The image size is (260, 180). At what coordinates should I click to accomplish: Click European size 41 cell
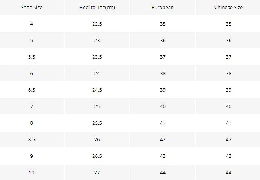(163, 123)
